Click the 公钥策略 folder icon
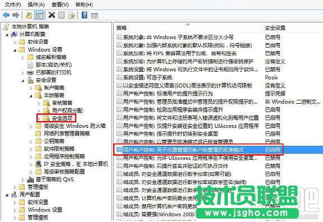 pyautogui.click(x=38, y=141)
